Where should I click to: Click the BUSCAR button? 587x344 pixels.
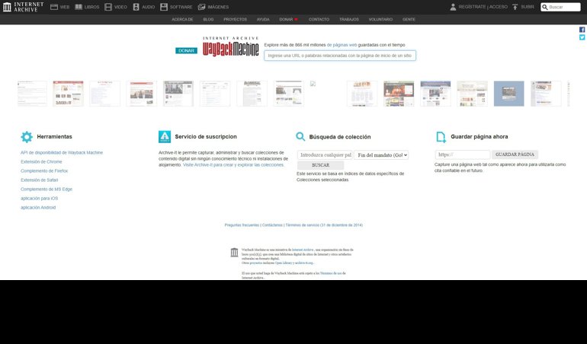point(320,165)
